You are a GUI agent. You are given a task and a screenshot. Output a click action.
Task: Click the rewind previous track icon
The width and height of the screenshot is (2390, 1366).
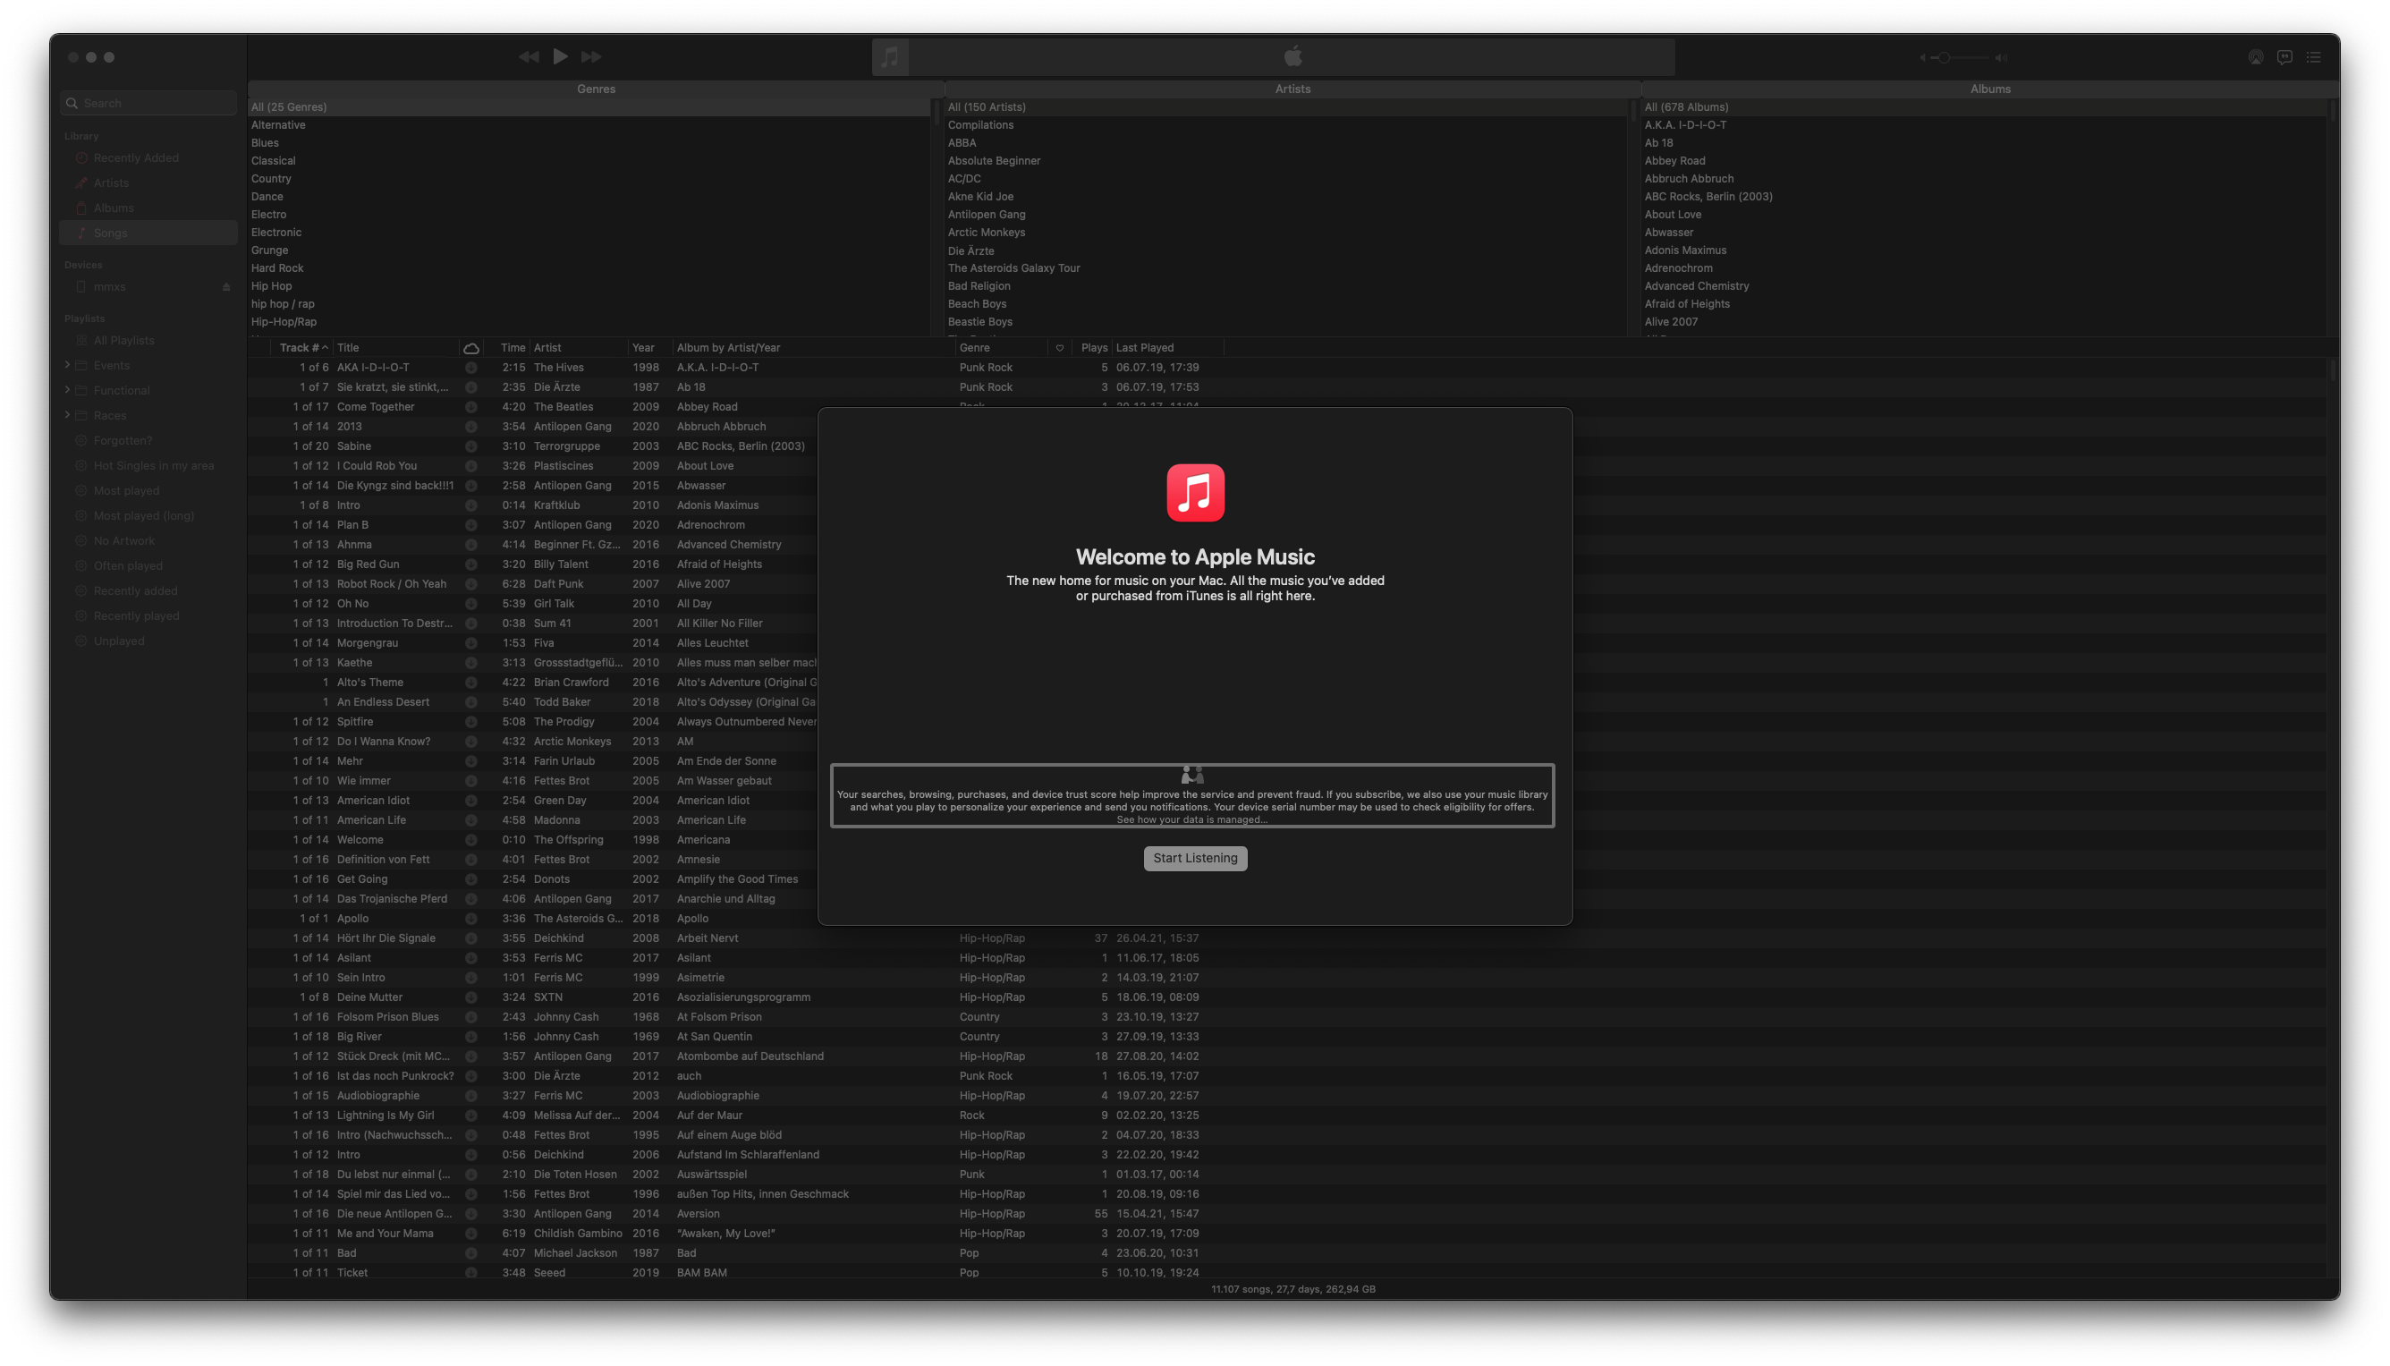[x=528, y=57]
